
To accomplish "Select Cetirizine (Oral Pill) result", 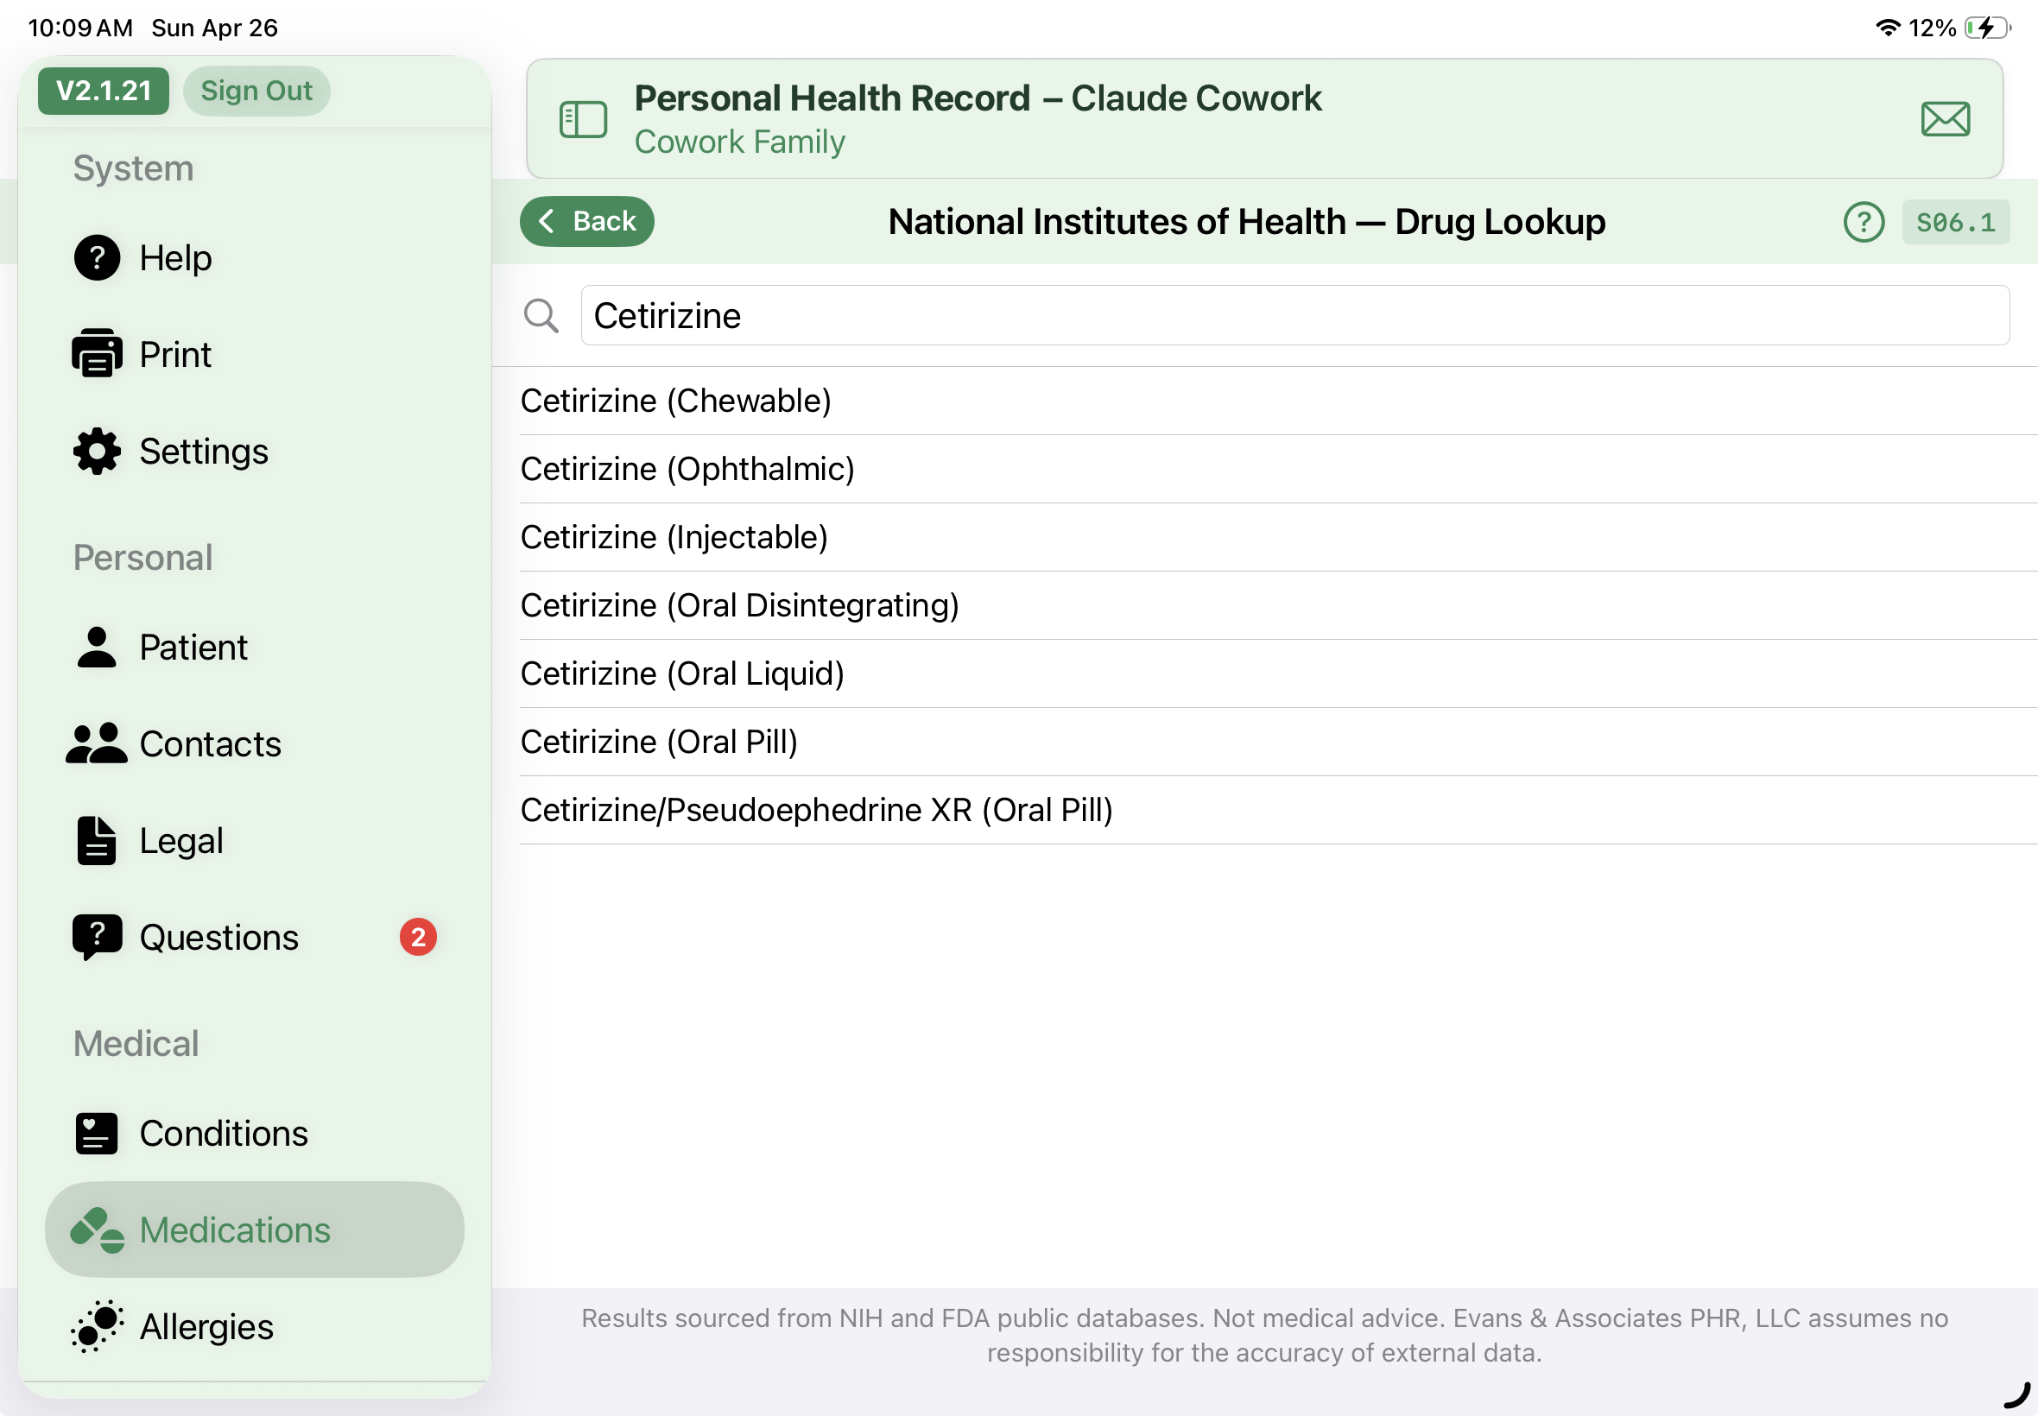I will pyautogui.click(x=1277, y=743).
